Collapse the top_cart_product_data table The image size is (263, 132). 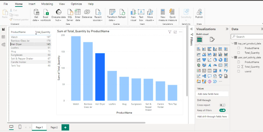point(232,44)
